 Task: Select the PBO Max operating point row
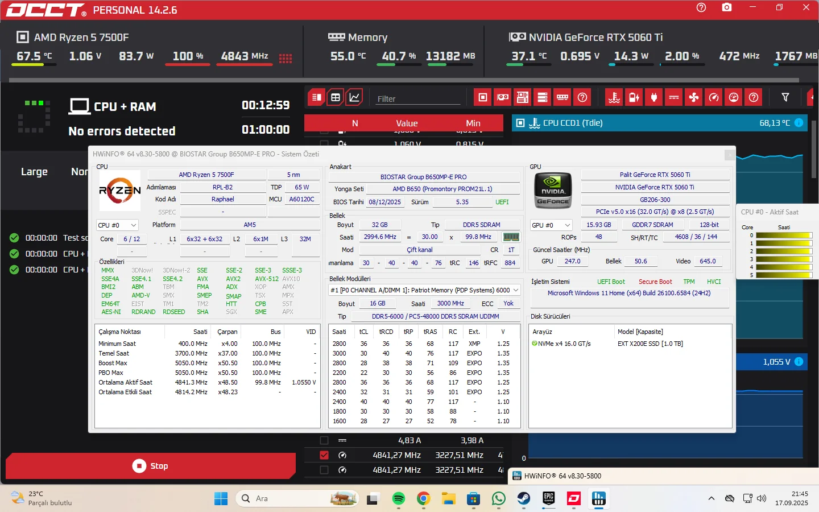(x=207, y=373)
